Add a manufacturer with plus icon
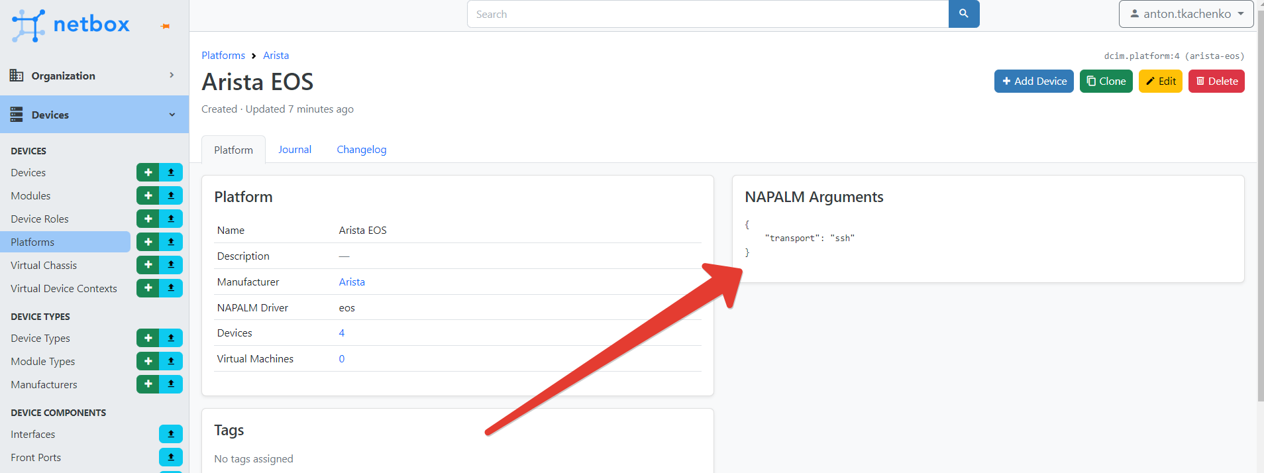The image size is (1264, 473). (x=148, y=384)
